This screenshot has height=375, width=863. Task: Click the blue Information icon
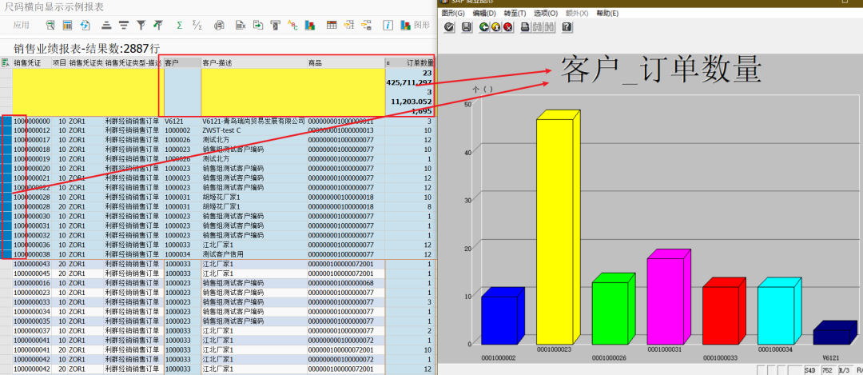(x=388, y=25)
